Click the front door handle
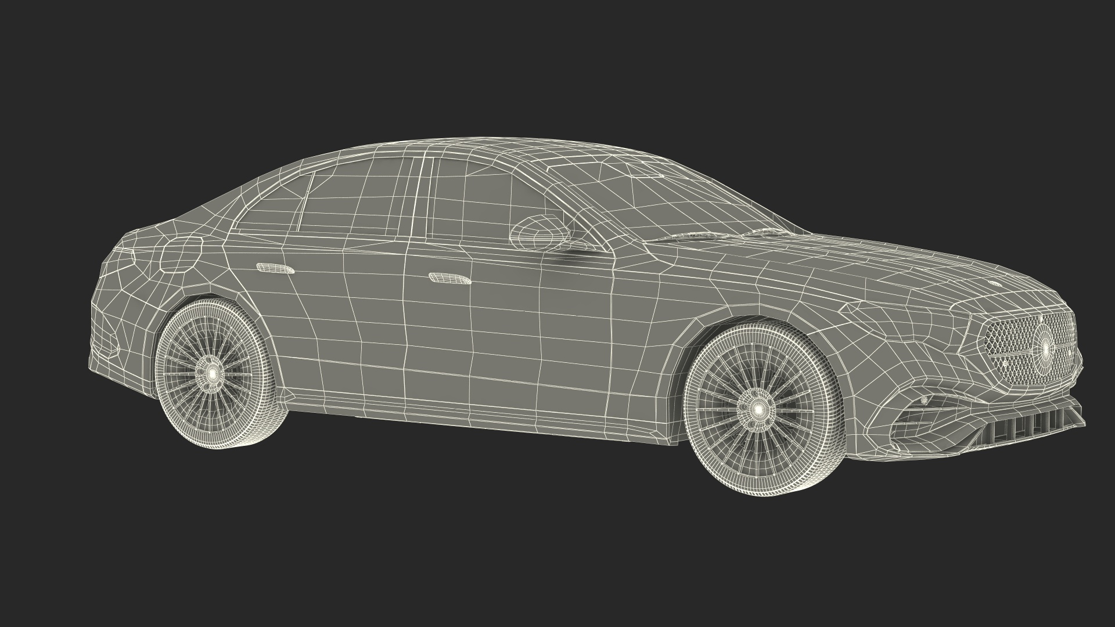Viewport: 1115px width, 627px height. pyautogui.click(x=449, y=279)
